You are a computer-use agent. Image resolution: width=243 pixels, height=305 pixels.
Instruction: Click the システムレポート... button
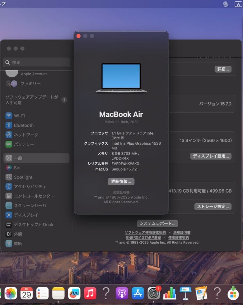point(157,223)
